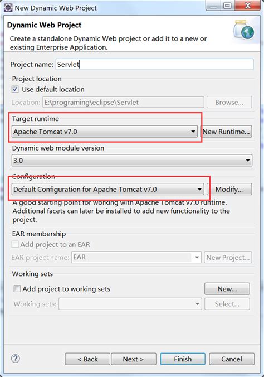Maximize the dialog window
The image size is (264, 377).
227,6
